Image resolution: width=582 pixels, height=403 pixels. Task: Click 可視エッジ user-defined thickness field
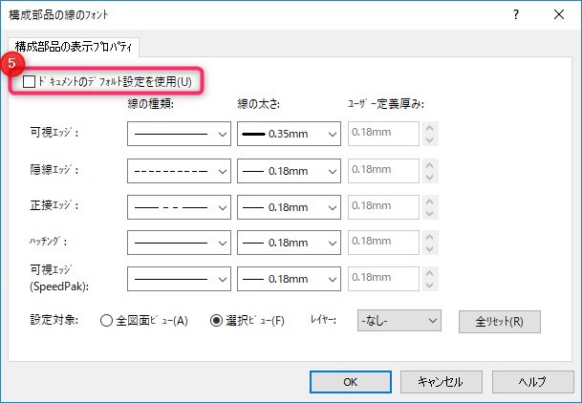coord(384,135)
